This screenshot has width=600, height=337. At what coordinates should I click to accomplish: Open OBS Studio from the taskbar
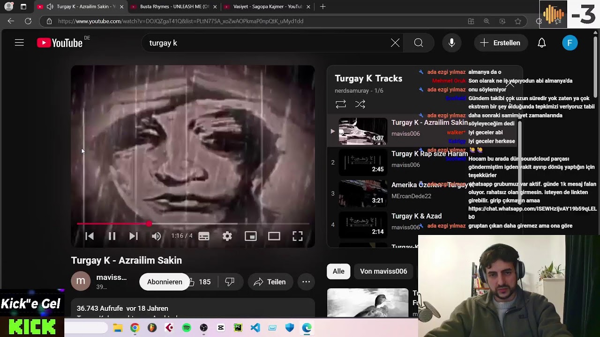coord(203,328)
